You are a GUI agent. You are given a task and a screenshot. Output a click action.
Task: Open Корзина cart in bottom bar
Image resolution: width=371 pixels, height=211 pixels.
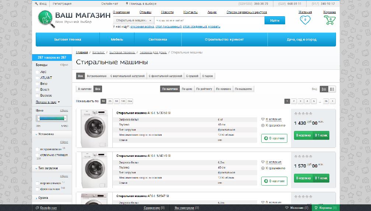point(316,208)
